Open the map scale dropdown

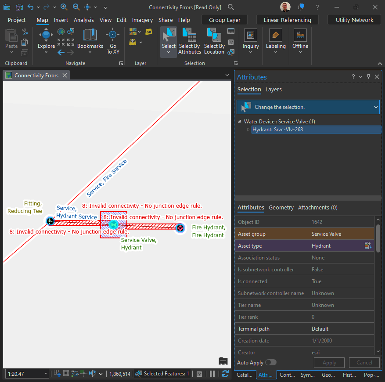coord(46,374)
